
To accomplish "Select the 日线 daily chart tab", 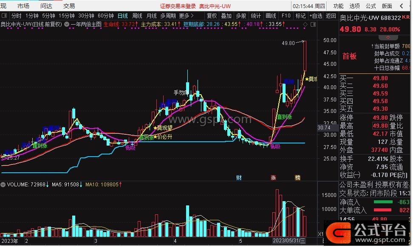I will coord(123,16).
